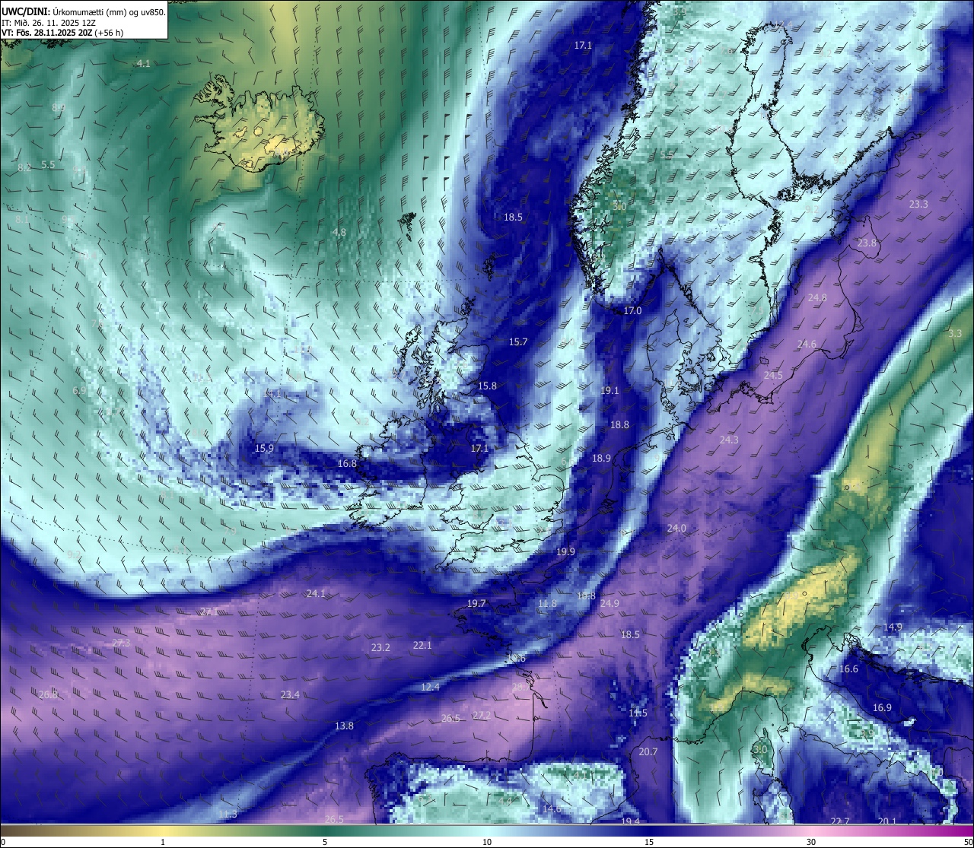Click the map value 16.9 on the map

882,707
